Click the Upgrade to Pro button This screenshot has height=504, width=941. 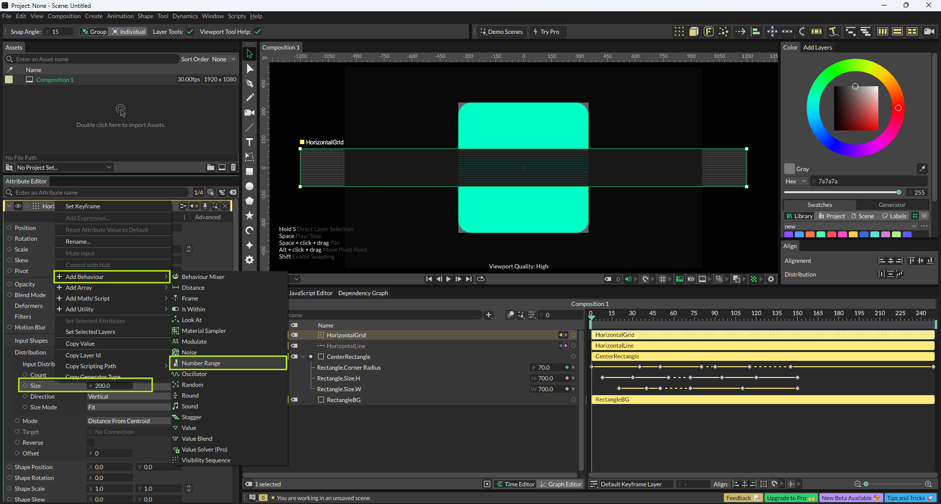coord(790,498)
